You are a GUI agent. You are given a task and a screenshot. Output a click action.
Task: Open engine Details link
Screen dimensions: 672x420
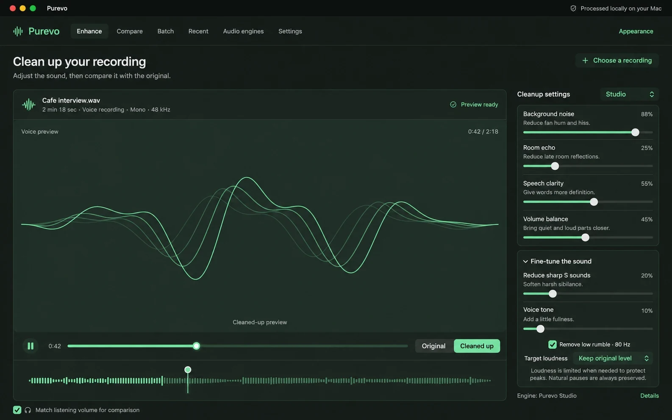point(650,396)
